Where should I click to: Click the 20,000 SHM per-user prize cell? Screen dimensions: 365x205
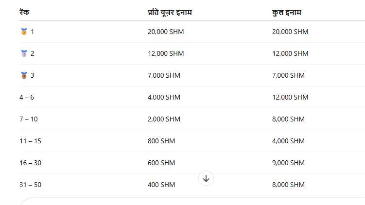coord(166,32)
